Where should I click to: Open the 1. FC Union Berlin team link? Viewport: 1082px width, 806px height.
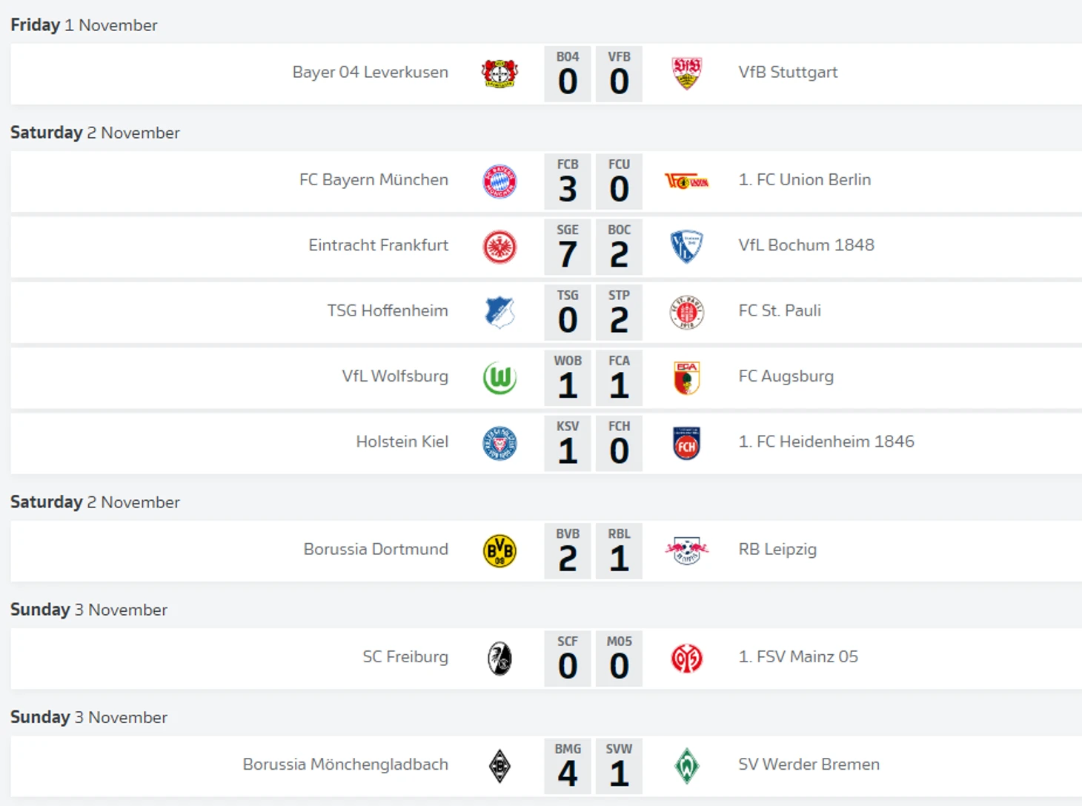coord(804,179)
